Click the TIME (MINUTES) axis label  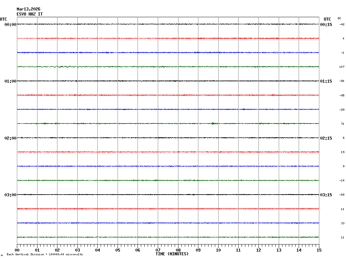click(x=172, y=254)
